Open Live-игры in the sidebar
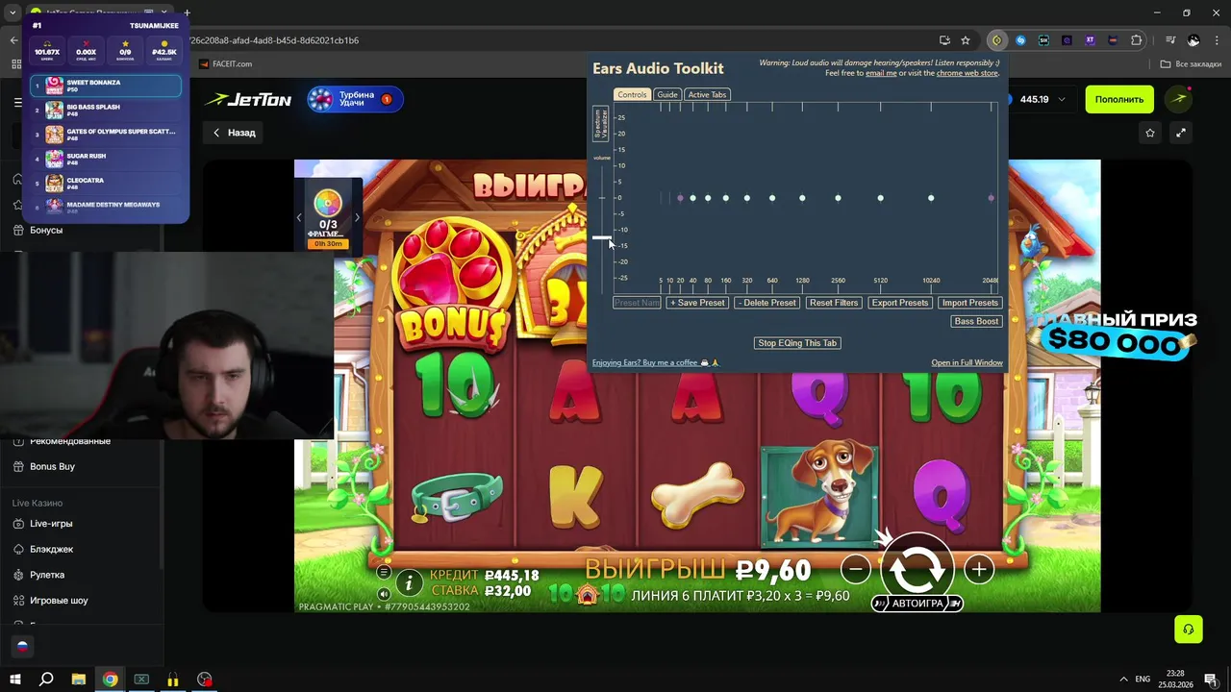1231x692 pixels. click(51, 524)
